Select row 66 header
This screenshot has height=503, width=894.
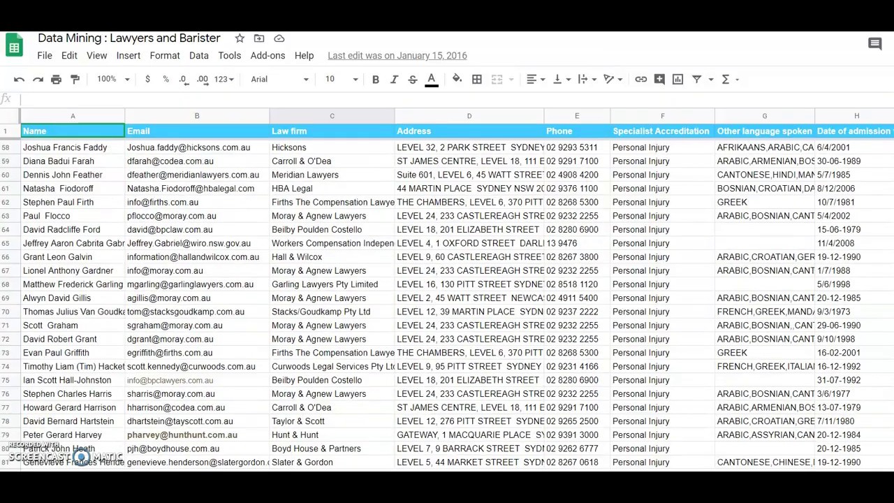(x=6, y=257)
